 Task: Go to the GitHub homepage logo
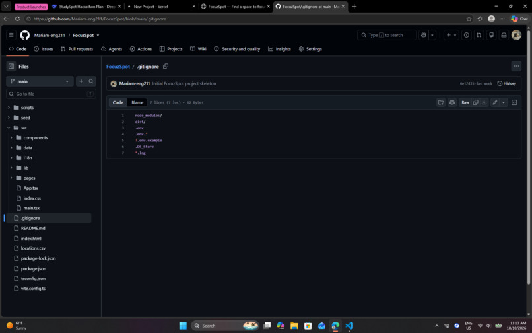coord(25,35)
